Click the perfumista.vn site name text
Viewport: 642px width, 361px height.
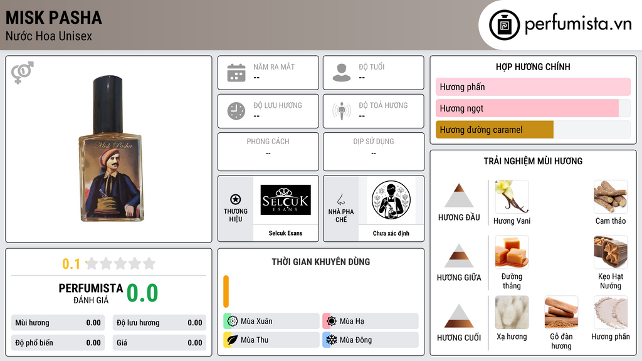[578, 24]
